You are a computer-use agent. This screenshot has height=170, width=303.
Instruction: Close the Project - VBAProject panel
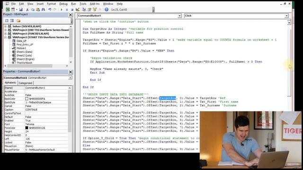(x=71, y=15)
